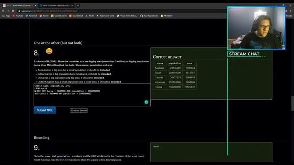The image size is (294, 165).
Task: Open a new browser tab
Action: pos(78,5)
